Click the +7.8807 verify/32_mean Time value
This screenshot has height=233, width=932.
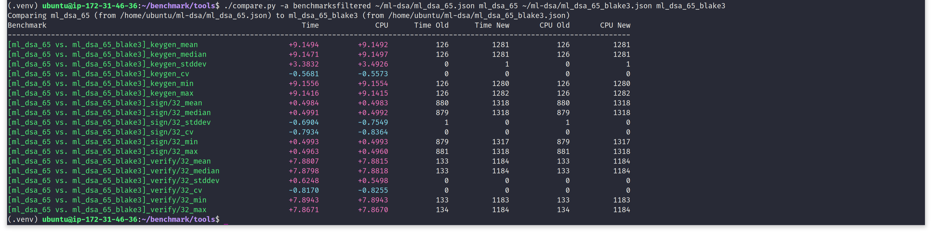[x=304, y=161]
